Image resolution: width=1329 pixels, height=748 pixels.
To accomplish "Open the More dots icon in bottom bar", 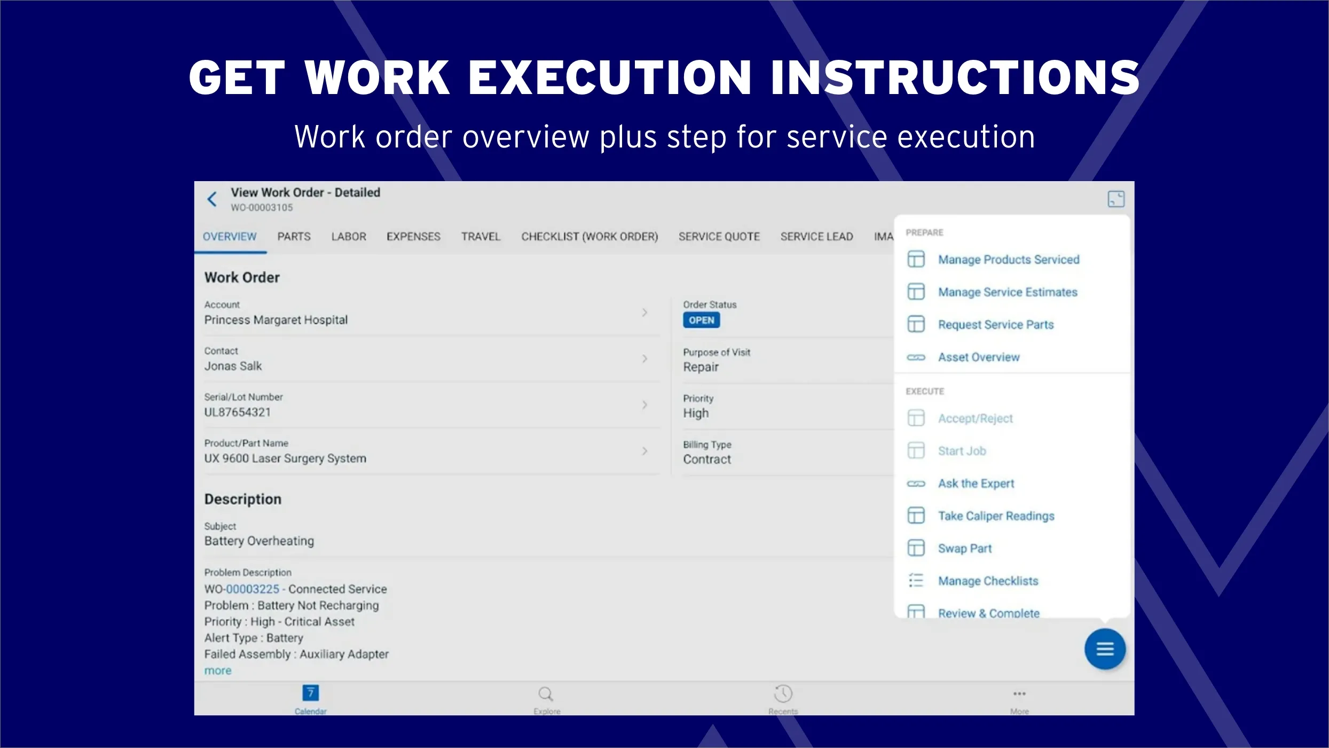I will pyautogui.click(x=1019, y=694).
